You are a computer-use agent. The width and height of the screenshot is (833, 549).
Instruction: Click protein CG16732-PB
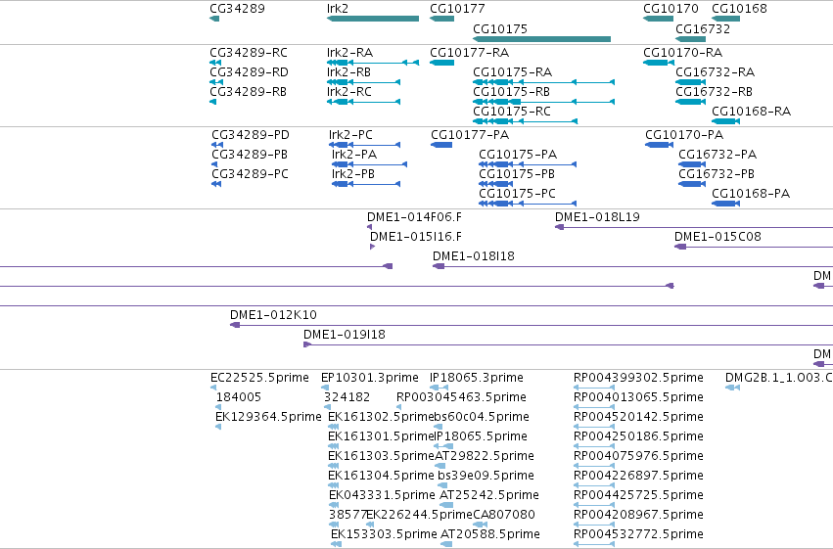coord(717,174)
